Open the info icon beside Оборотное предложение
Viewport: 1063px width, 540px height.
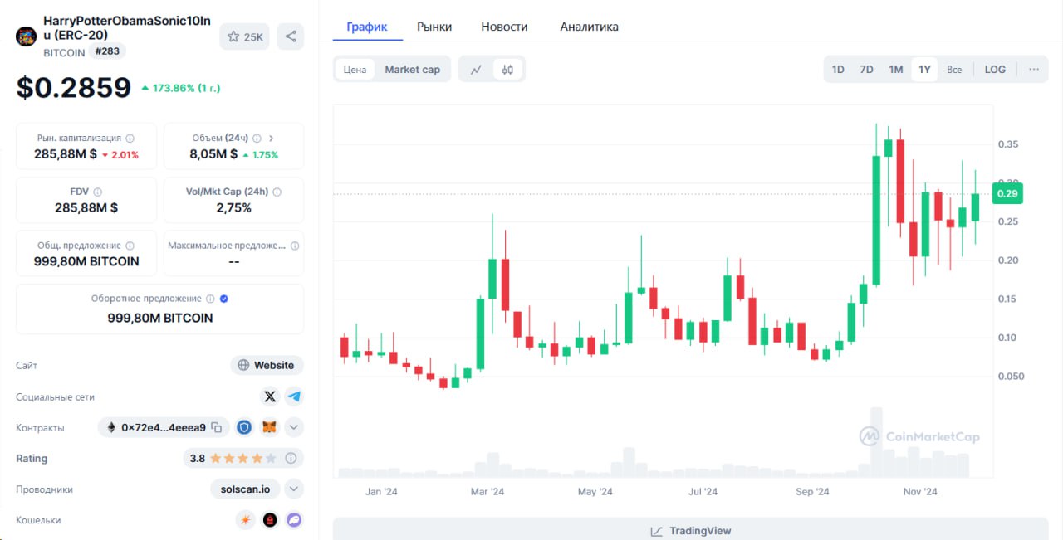tap(210, 299)
